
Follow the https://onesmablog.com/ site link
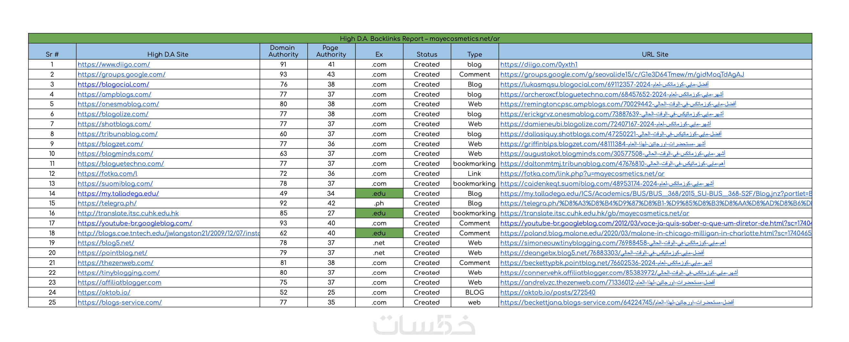click(x=118, y=104)
